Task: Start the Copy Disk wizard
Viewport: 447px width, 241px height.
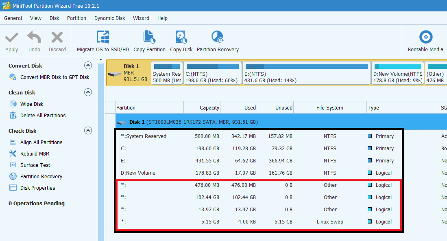Action: click(x=181, y=41)
